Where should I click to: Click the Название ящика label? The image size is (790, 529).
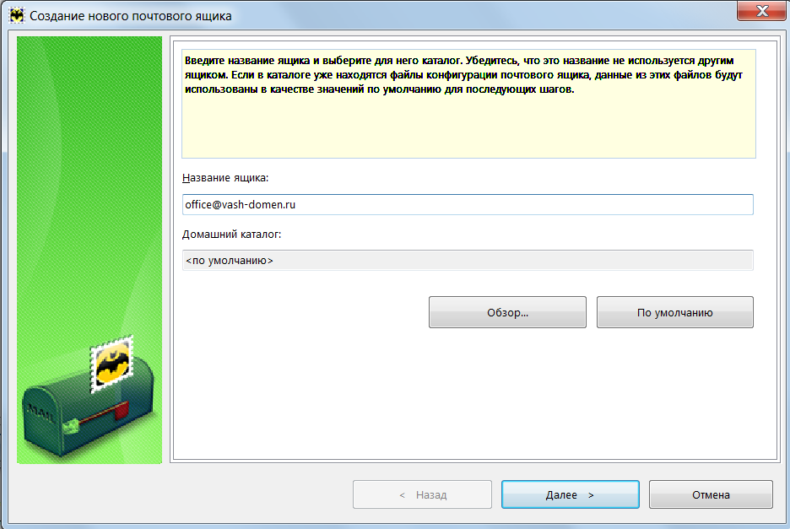click(225, 178)
